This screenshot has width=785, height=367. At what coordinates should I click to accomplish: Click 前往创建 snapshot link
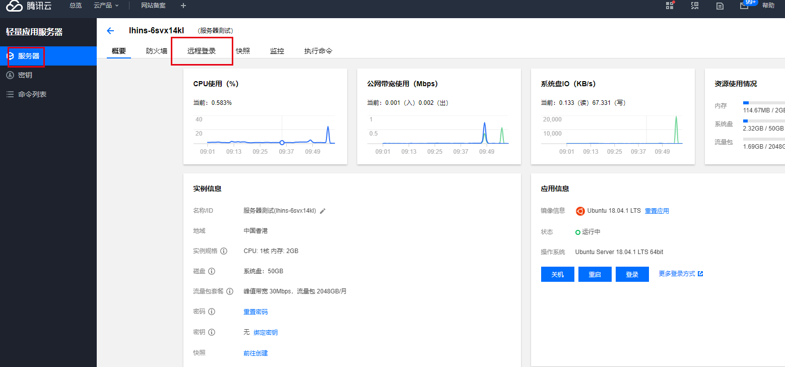click(255, 353)
